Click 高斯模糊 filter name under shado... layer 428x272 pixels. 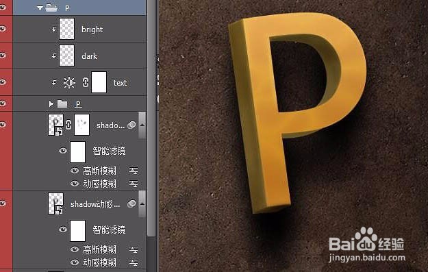99,171
